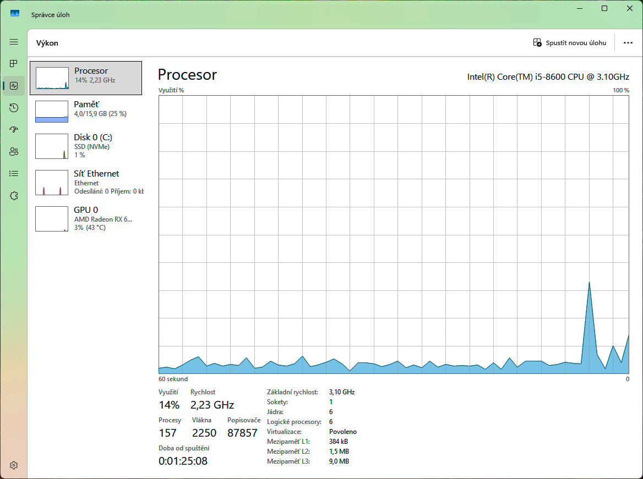
Task: Open Settings gear in Task Manager
Action: click(14, 465)
